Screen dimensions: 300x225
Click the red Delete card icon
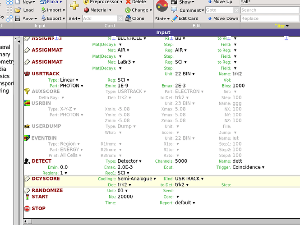click(129, 2)
